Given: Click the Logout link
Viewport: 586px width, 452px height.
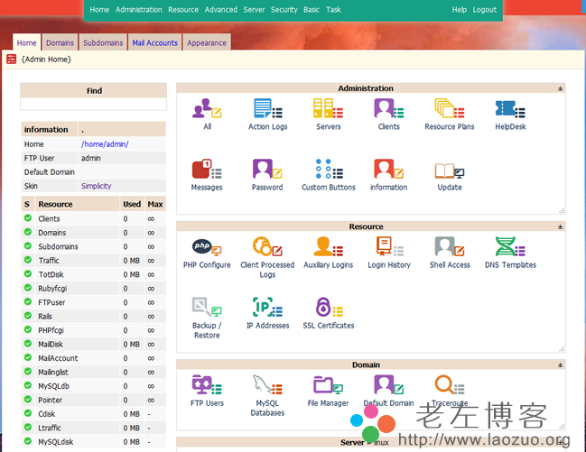Looking at the screenshot, I should pos(485,10).
